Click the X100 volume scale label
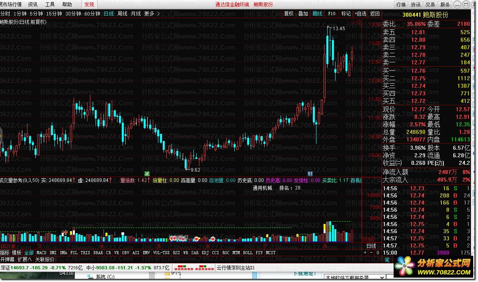The height and width of the screenshot is (282, 478). click(x=368, y=240)
